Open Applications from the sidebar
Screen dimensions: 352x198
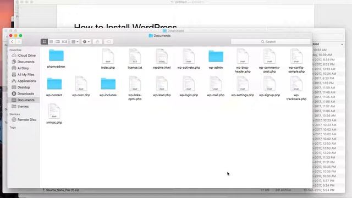point(24,81)
